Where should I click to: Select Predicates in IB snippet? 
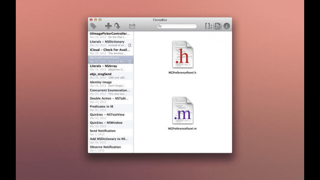tap(111, 108)
